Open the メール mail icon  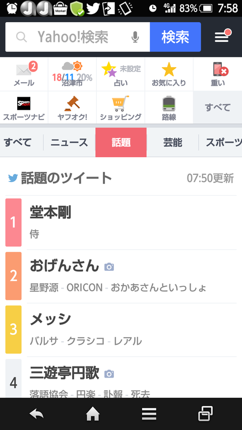pos(24,74)
